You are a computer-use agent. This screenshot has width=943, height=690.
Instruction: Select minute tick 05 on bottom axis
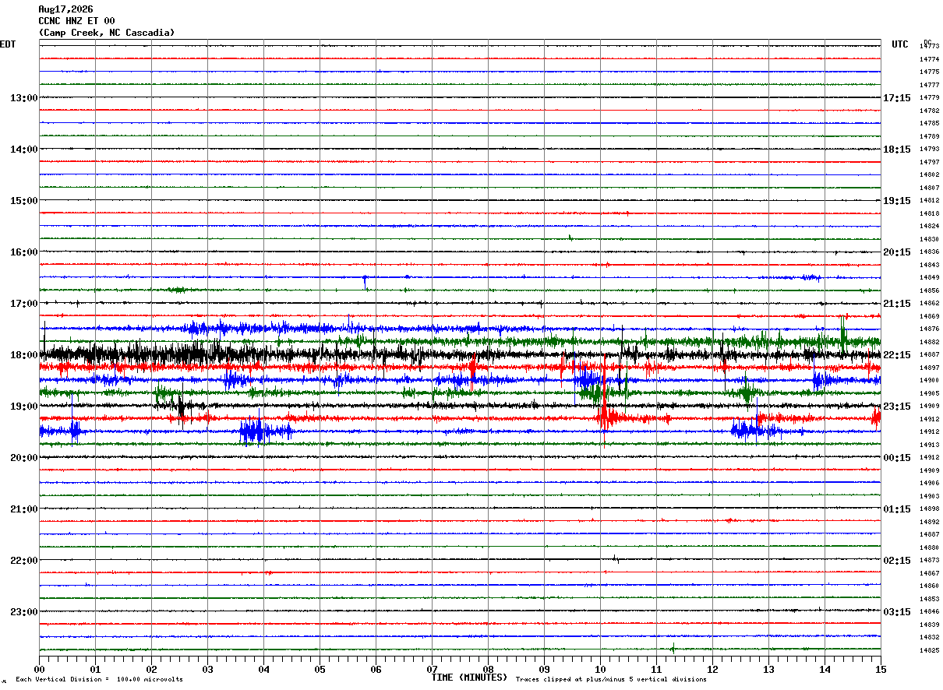click(320, 669)
